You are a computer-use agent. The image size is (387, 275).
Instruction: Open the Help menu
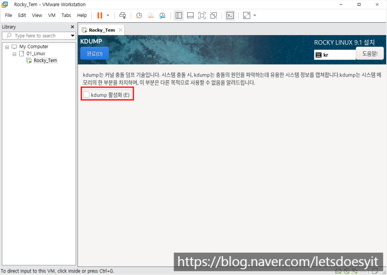(x=82, y=15)
